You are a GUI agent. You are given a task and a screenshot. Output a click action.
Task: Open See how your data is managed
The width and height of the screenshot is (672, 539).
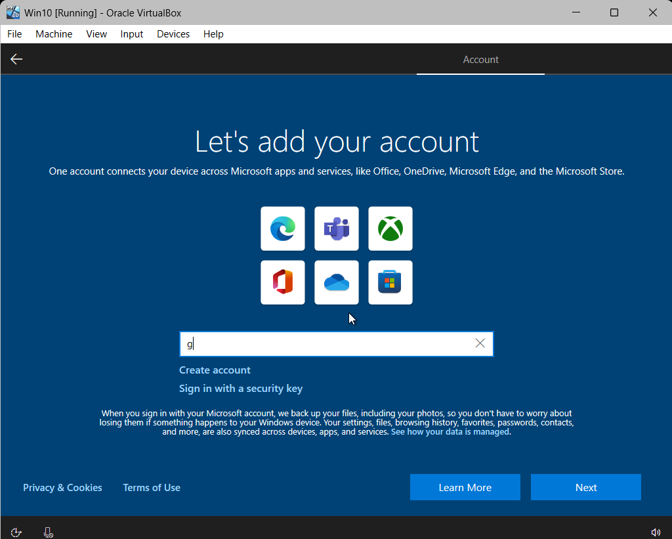pos(450,432)
